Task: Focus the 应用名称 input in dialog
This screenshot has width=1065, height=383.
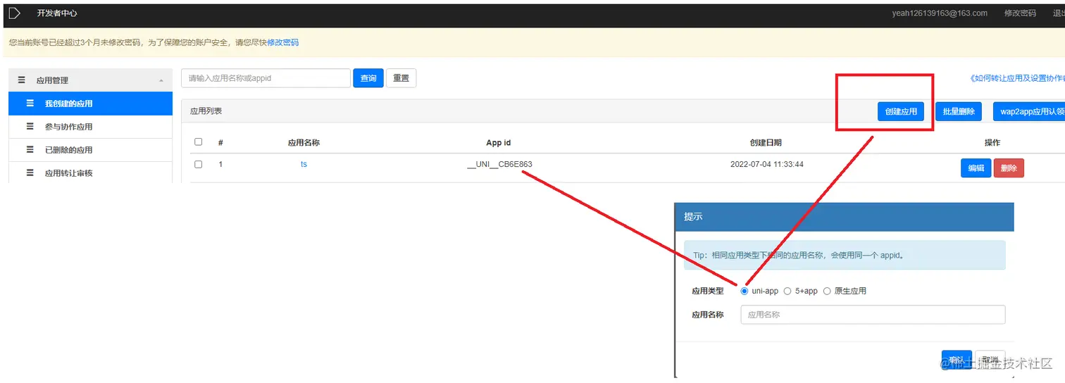Action: tap(873, 315)
